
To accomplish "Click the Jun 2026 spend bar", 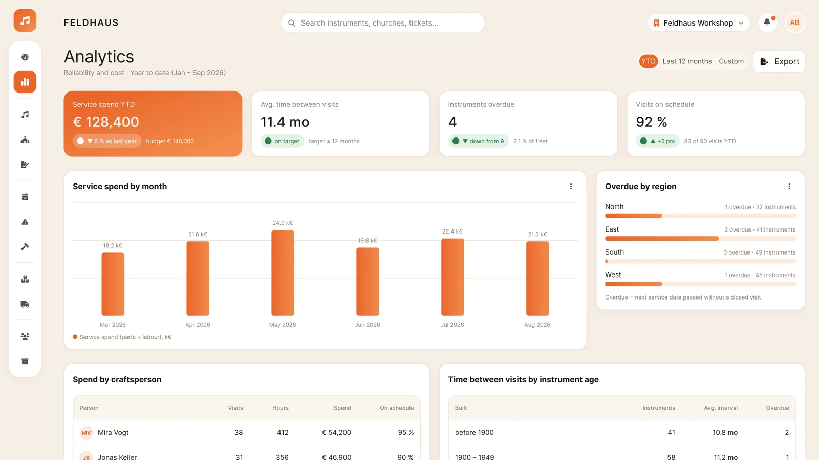I will [368, 282].
